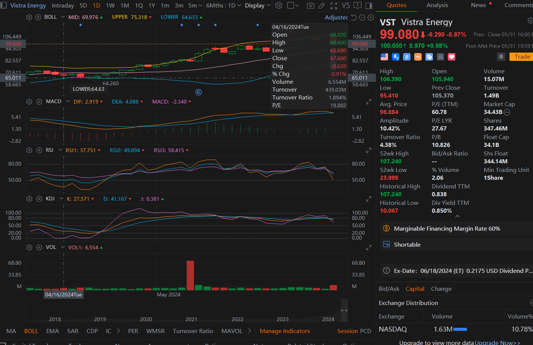Viewport: 533px width, 345px height.
Task: Open VS stock comparison
Action: pyautogui.click(x=346, y=5)
